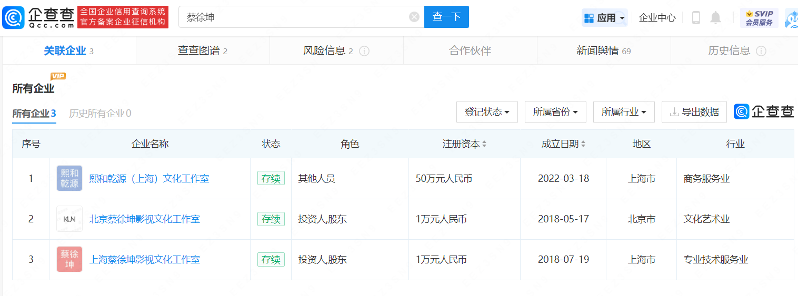
Task: Click the KUN logo of 北京蔡徐坤影视文化工作室
Action: (x=69, y=219)
